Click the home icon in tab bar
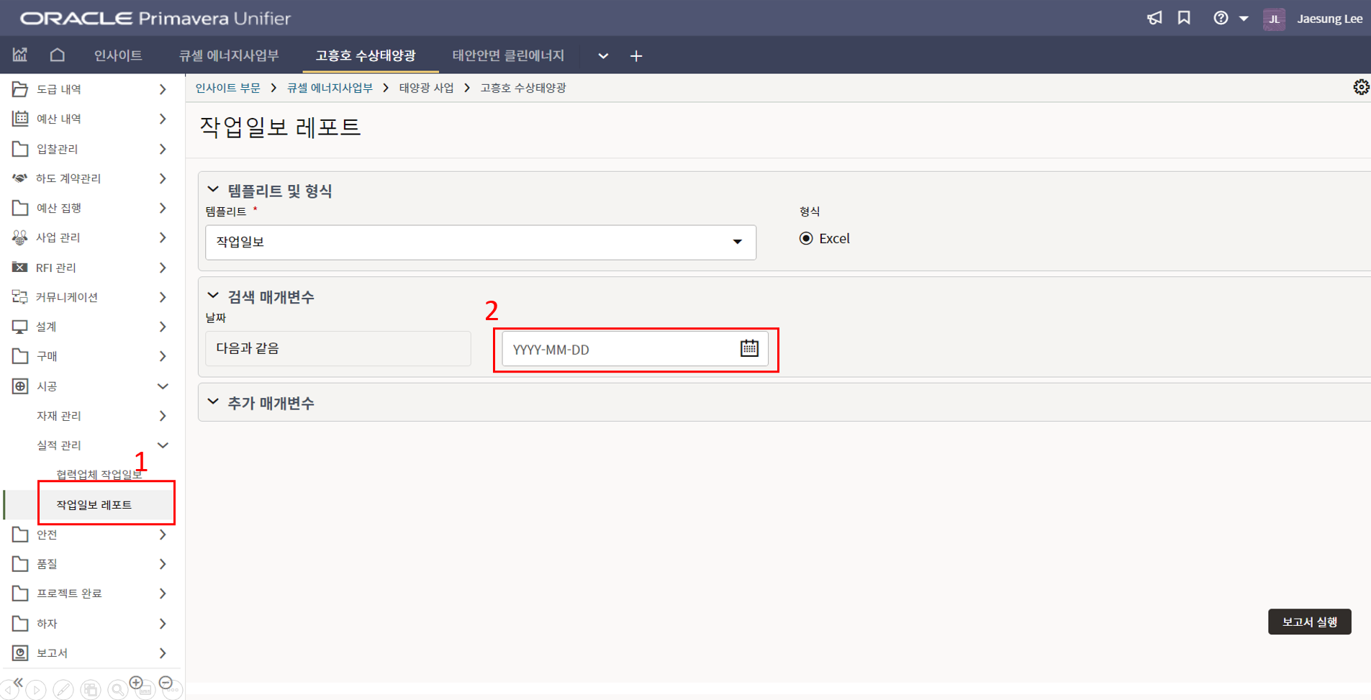 [58, 55]
